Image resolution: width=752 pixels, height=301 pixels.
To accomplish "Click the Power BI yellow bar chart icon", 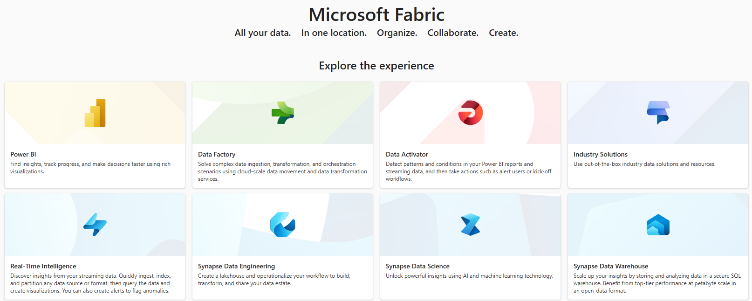I will pyautogui.click(x=95, y=113).
